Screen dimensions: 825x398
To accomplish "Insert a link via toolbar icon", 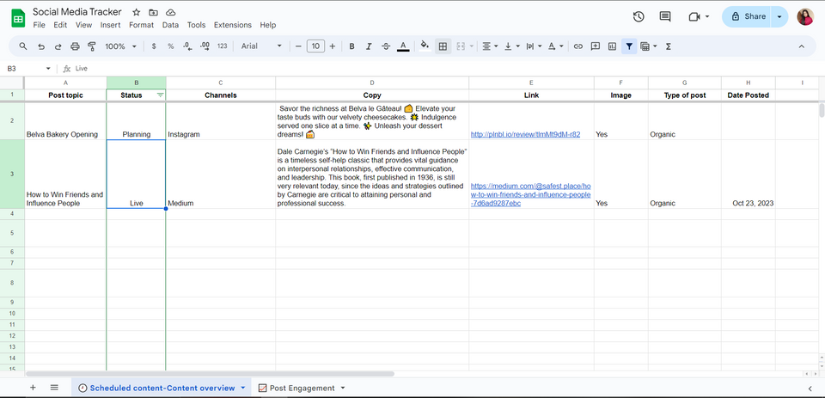I will pyautogui.click(x=578, y=46).
